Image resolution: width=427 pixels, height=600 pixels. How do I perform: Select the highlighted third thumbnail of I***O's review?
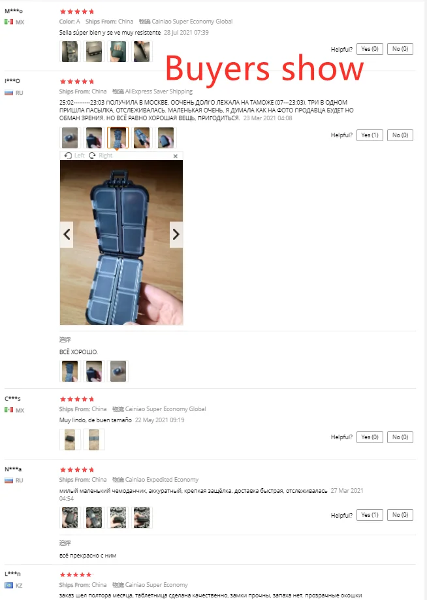tap(118, 138)
